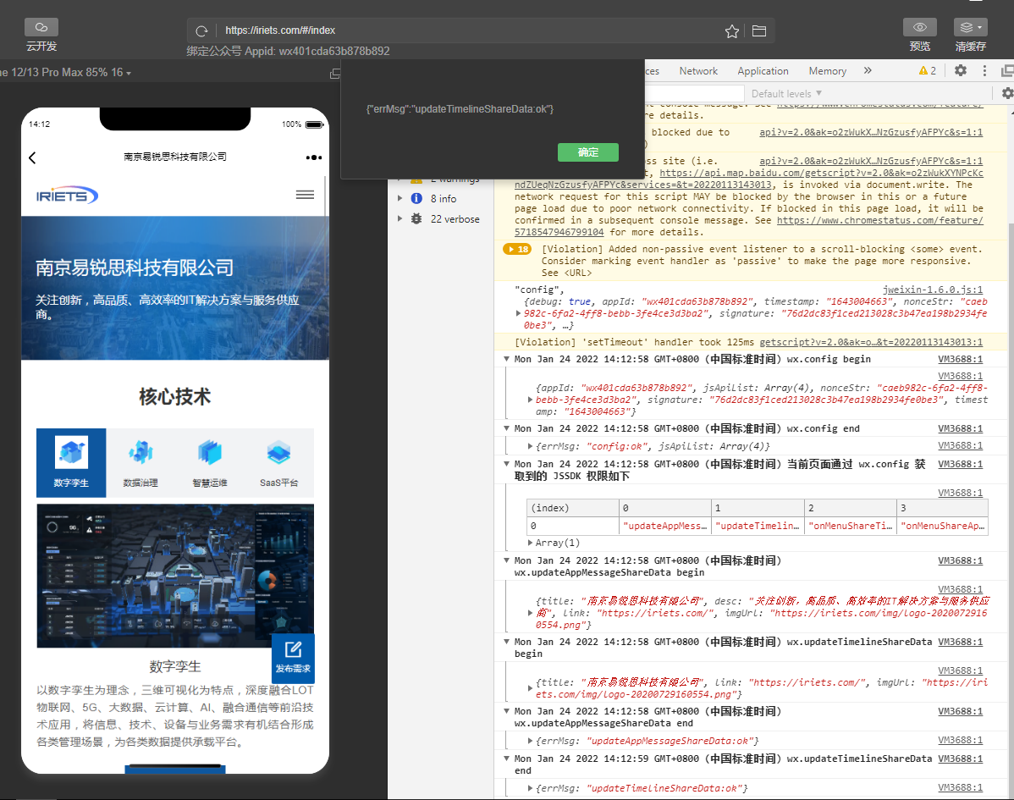Open console settings gear icon
This screenshot has width=1014, height=800.
click(1007, 94)
